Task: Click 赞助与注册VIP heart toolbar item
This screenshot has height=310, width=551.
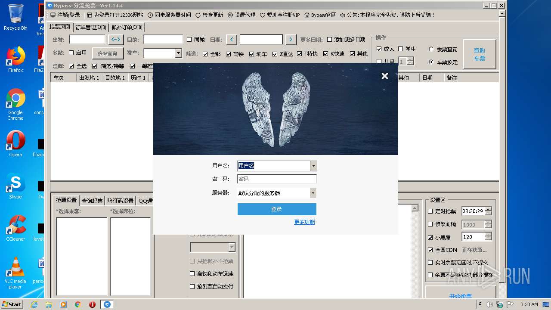Action: (x=280, y=15)
